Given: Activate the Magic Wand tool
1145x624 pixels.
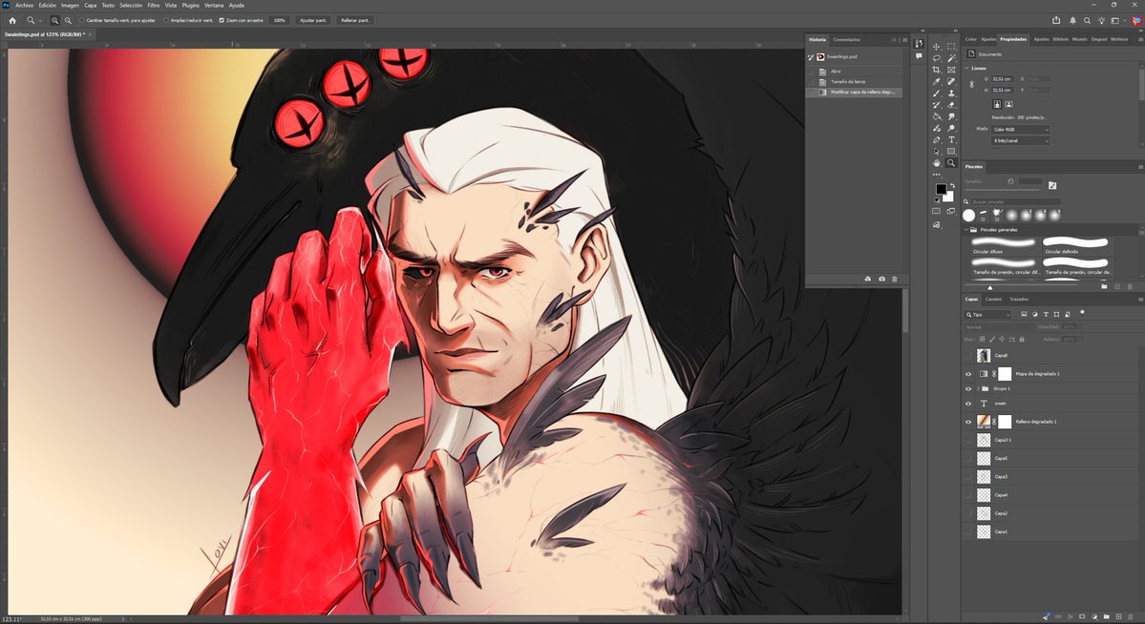Looking at the screenshot, I should pyautogui.click(x=951, y=58).
